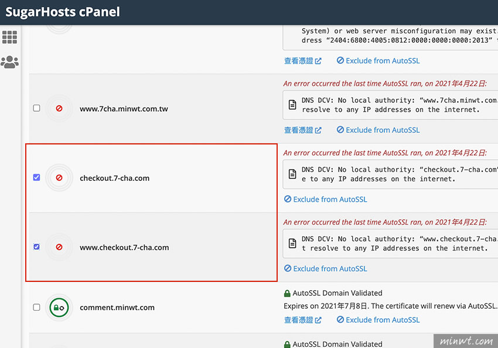The image size is (498, 348).
Task: Click the DNS DCV error for www.7cha.minwt.com.tw
Action: (x=400, y=105)
